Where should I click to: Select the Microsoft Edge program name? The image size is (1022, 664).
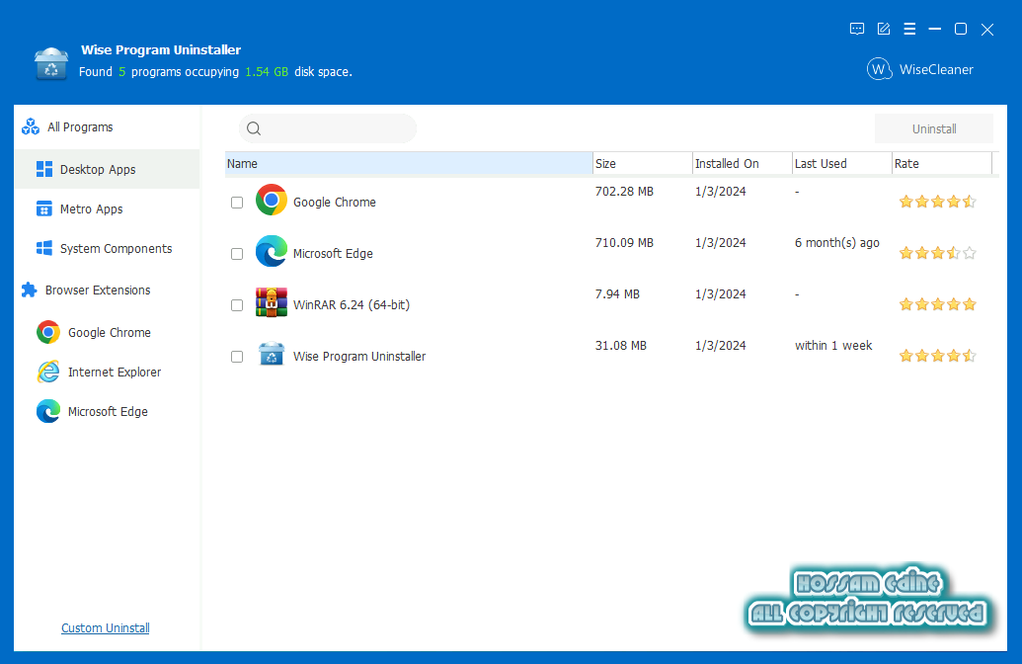[333, 254]
